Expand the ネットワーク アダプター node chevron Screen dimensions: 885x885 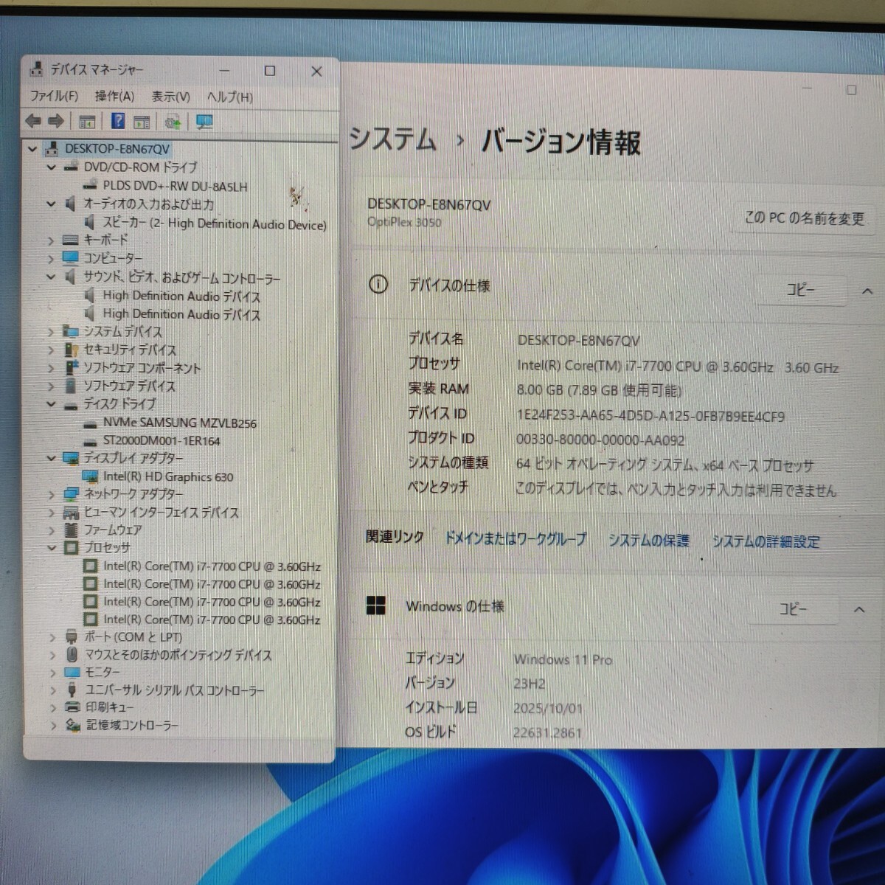(52, 495)
